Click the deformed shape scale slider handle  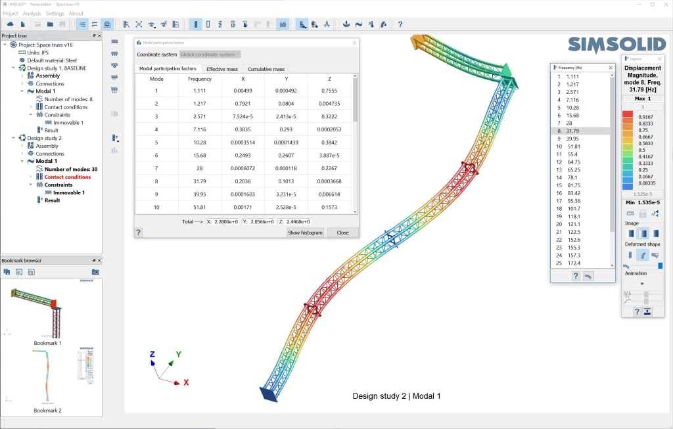click(x=660, y=266)
